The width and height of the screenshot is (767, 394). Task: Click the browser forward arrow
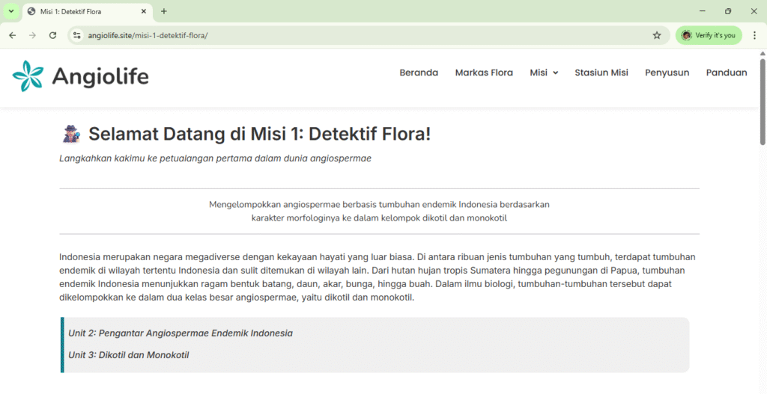(x=32, y=35)
